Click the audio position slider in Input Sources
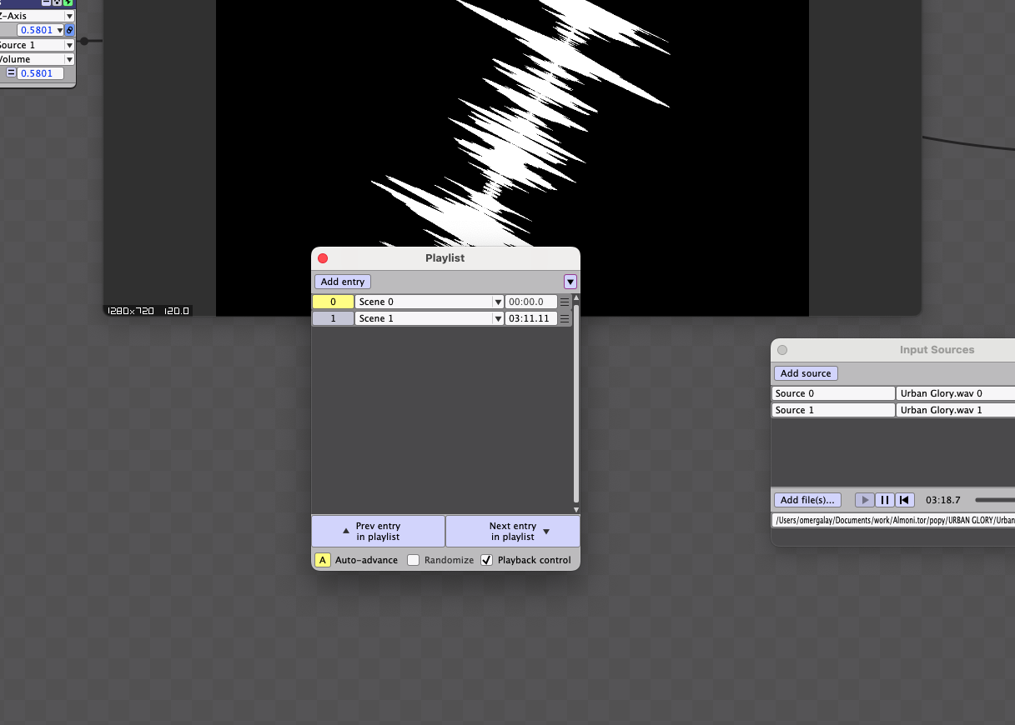 pos(994,500)
